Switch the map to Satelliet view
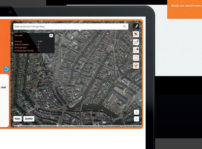 pyautogui.click(x=29, y=119)
